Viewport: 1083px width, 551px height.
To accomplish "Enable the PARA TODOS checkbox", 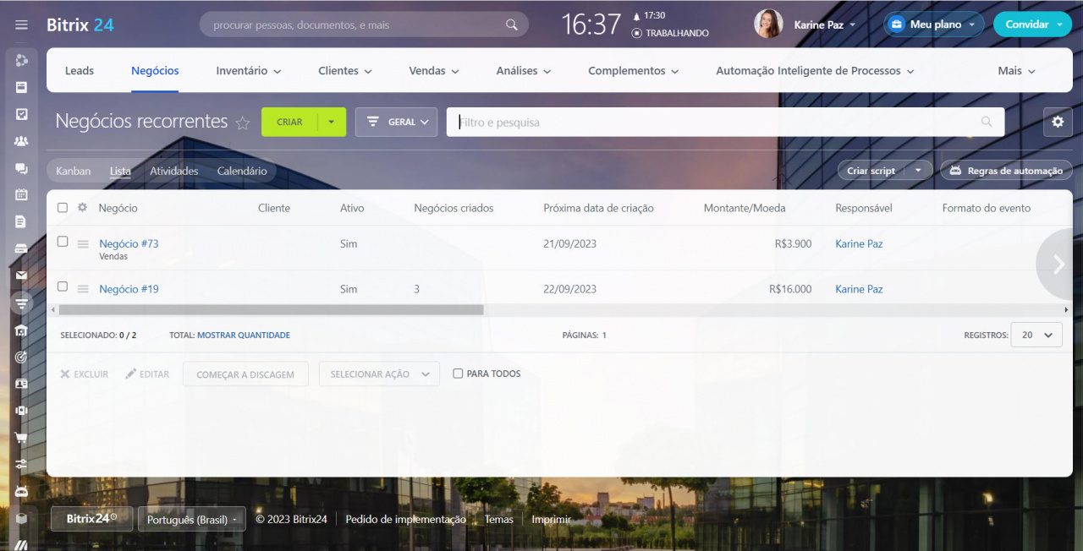I will click(458, 374).
